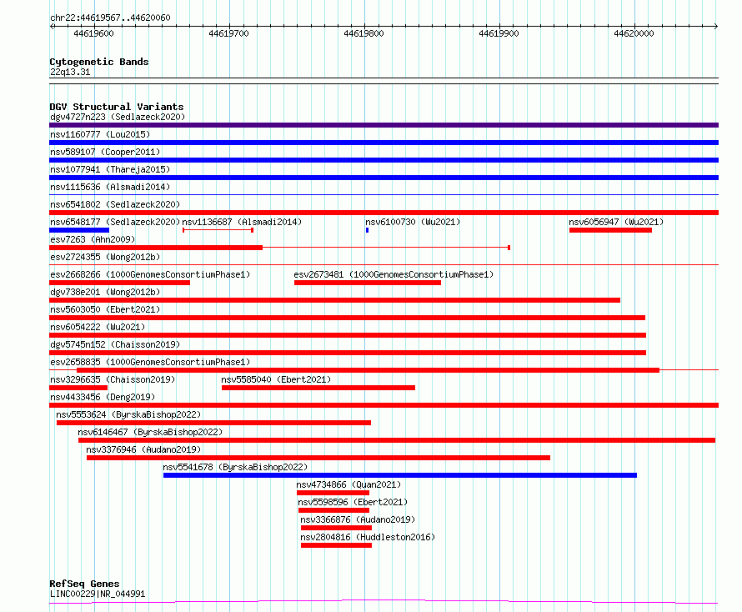Click the nsv3296635 (Chaisson2019) label
The height and width of the screenshot is (612, 742).
(x=113, y=379)
